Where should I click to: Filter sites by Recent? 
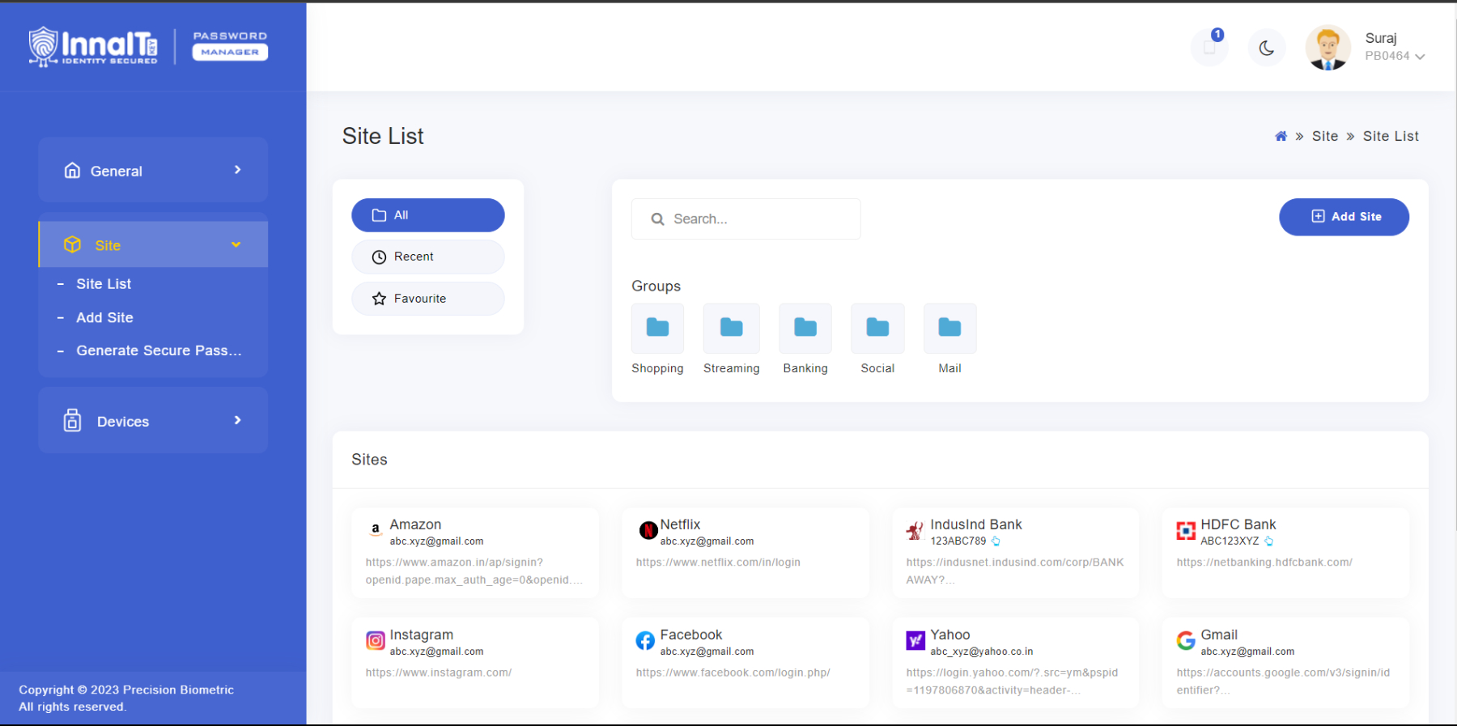point(427,257)
